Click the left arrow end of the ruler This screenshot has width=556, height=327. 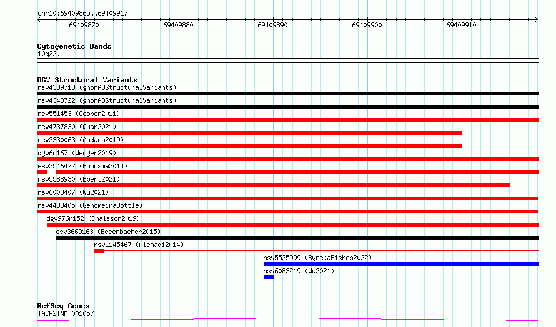(x=39, y=19)
